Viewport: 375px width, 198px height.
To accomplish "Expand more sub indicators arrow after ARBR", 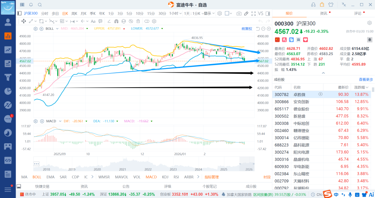I will 198,177.
